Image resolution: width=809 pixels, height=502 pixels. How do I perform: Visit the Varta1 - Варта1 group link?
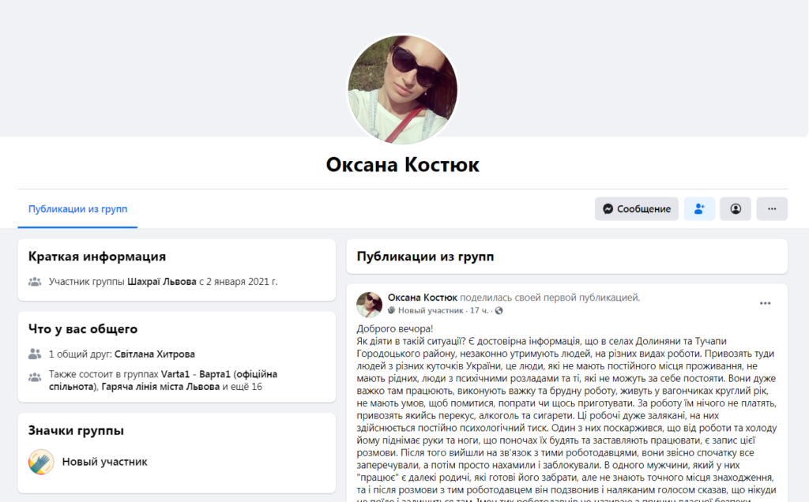click(x=192, y=374)
